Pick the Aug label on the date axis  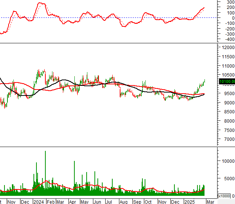pos(123,201)
